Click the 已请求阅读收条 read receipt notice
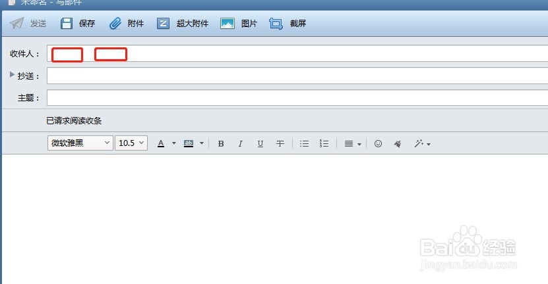Screen dimensions: 548x284 (74, 120)
